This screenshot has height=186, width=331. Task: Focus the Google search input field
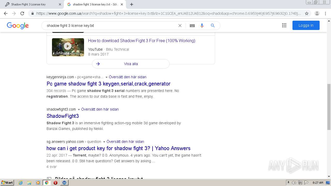[111, 26]
